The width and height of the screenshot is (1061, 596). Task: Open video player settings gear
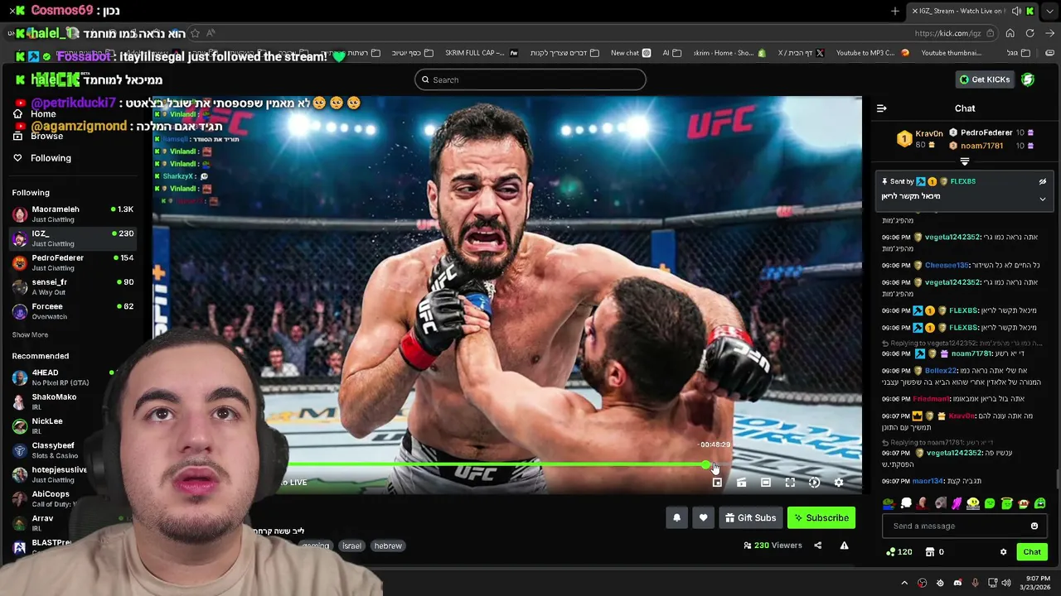[839, 483]
